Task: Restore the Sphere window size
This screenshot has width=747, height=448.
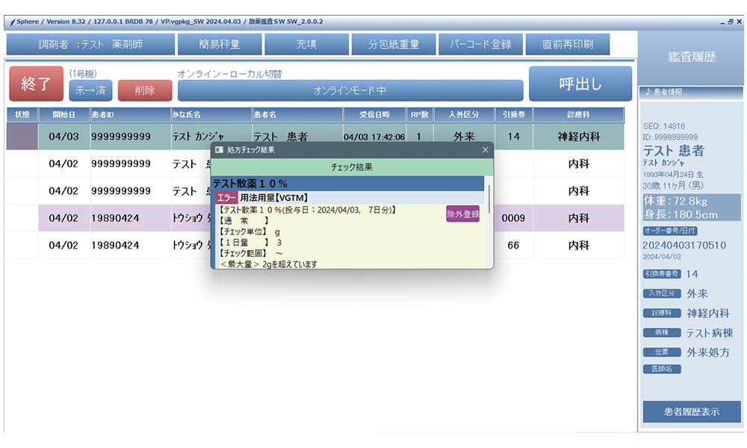Action: 731,22
